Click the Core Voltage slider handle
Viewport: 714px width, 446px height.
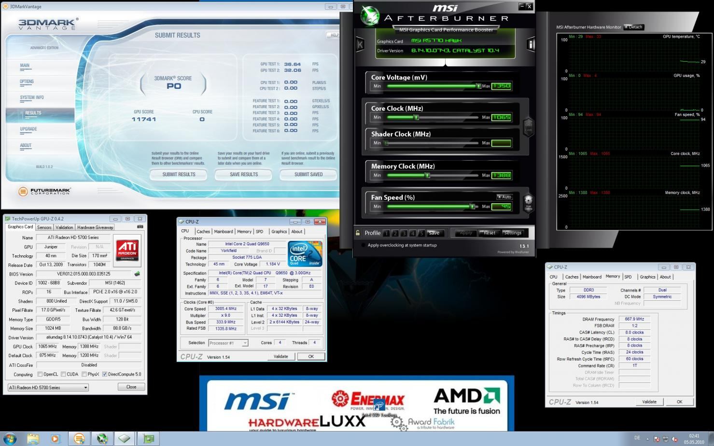point(478,86)
